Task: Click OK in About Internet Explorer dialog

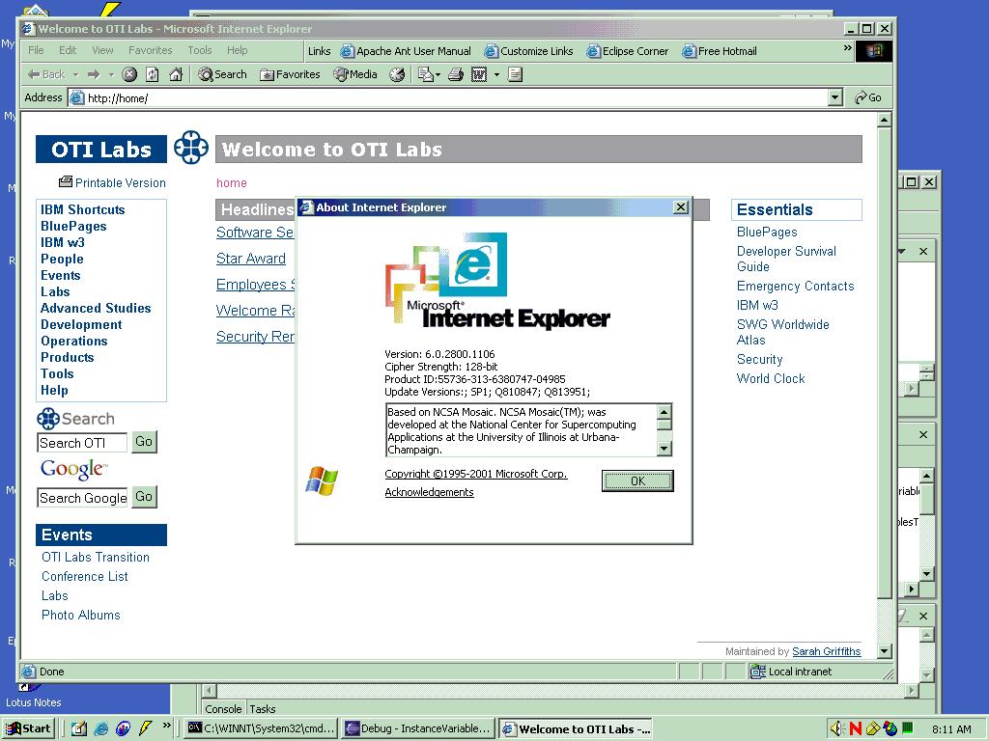Action: (637, 480)
